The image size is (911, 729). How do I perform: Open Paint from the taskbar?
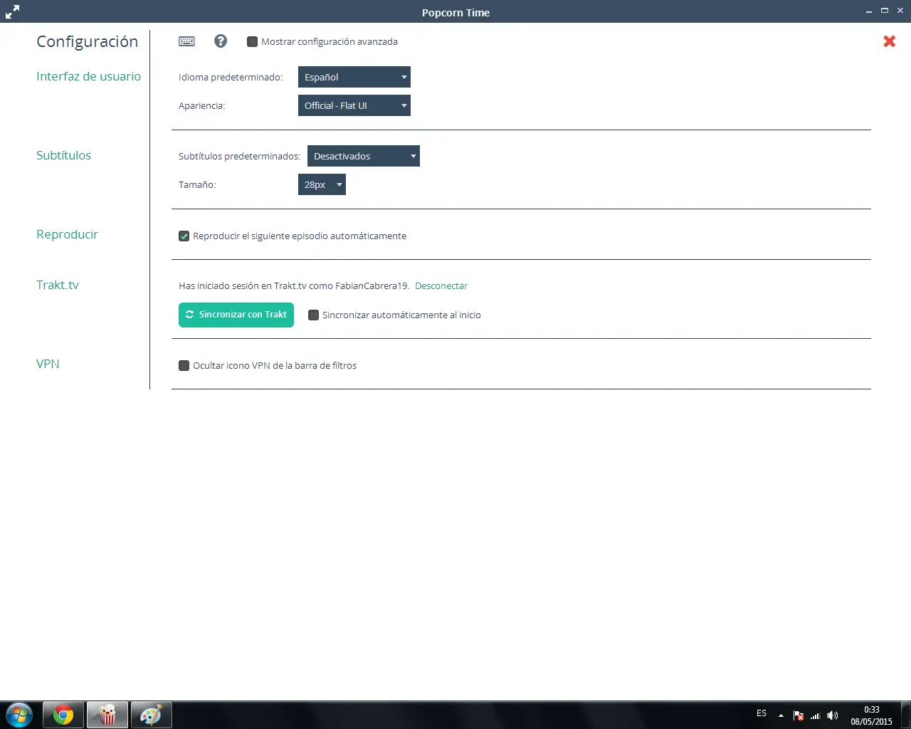click(152, 715)
